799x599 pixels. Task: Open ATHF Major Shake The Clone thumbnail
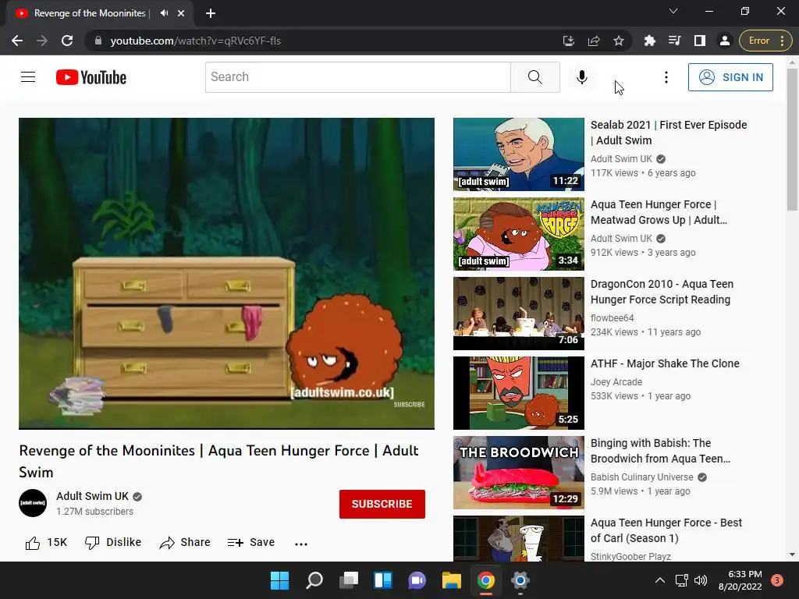[519, 393]
